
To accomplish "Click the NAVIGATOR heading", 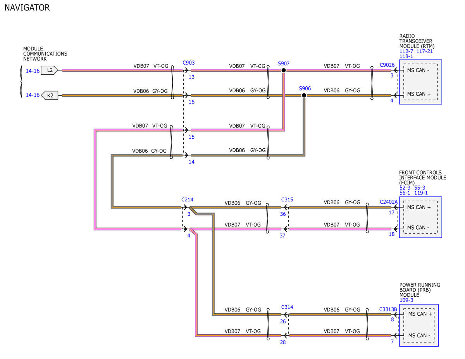I will 27,7.
